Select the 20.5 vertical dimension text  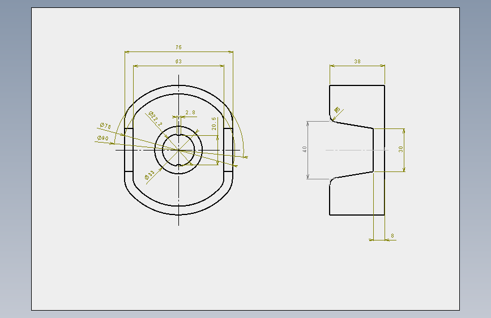[x=214, y=123]
